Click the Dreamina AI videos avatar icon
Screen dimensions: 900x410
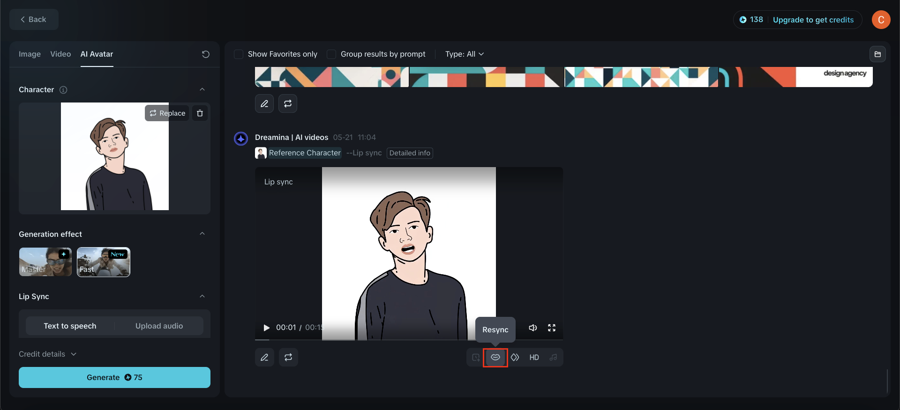[x=241, y=139]
